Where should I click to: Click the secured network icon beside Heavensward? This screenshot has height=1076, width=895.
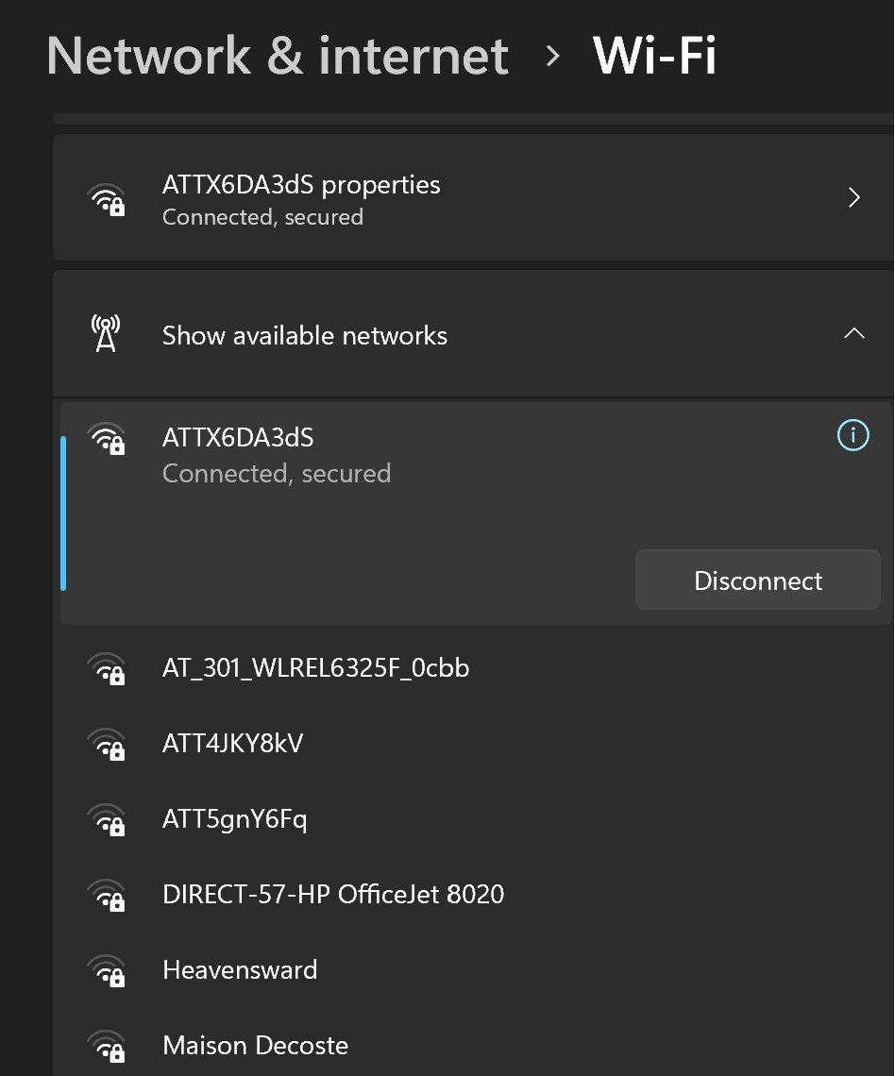coord(107,971)
